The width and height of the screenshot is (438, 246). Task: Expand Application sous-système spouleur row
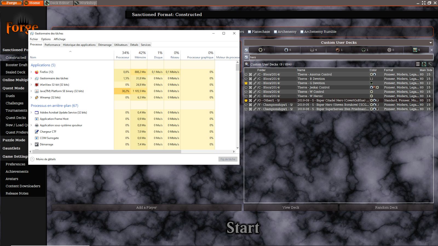point(31,125)
